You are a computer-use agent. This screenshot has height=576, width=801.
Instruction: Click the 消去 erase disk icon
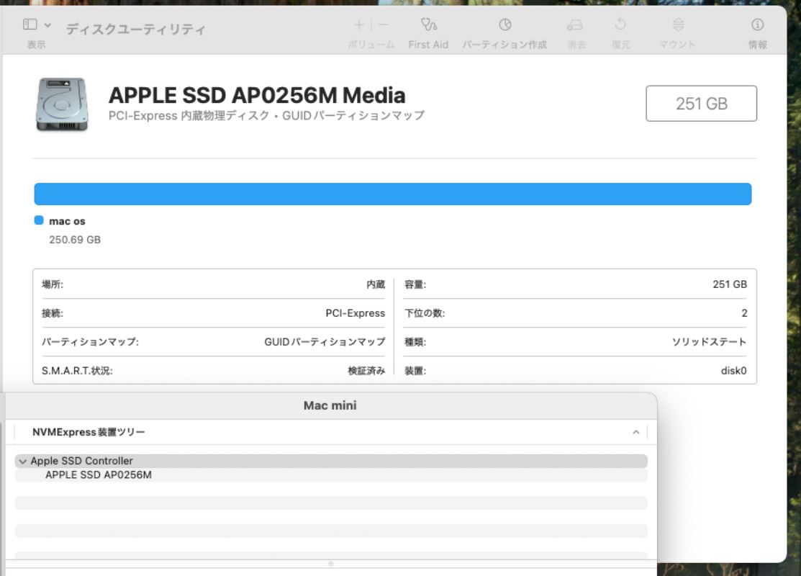click(x=575, y=25)
